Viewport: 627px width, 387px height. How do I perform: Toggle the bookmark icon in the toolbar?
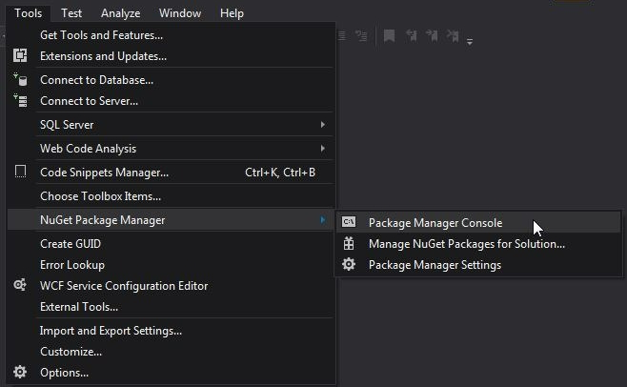[x=389, y=35]
